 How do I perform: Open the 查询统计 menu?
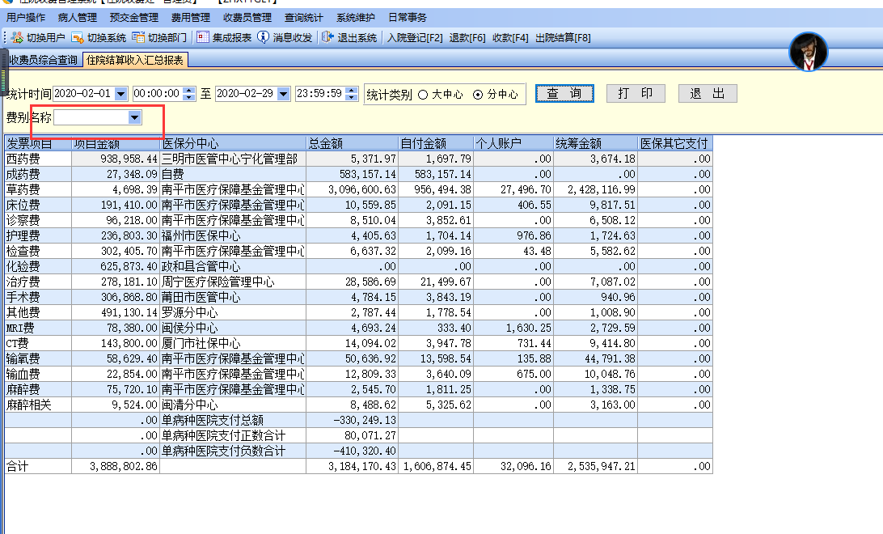(x=304, y=18)
